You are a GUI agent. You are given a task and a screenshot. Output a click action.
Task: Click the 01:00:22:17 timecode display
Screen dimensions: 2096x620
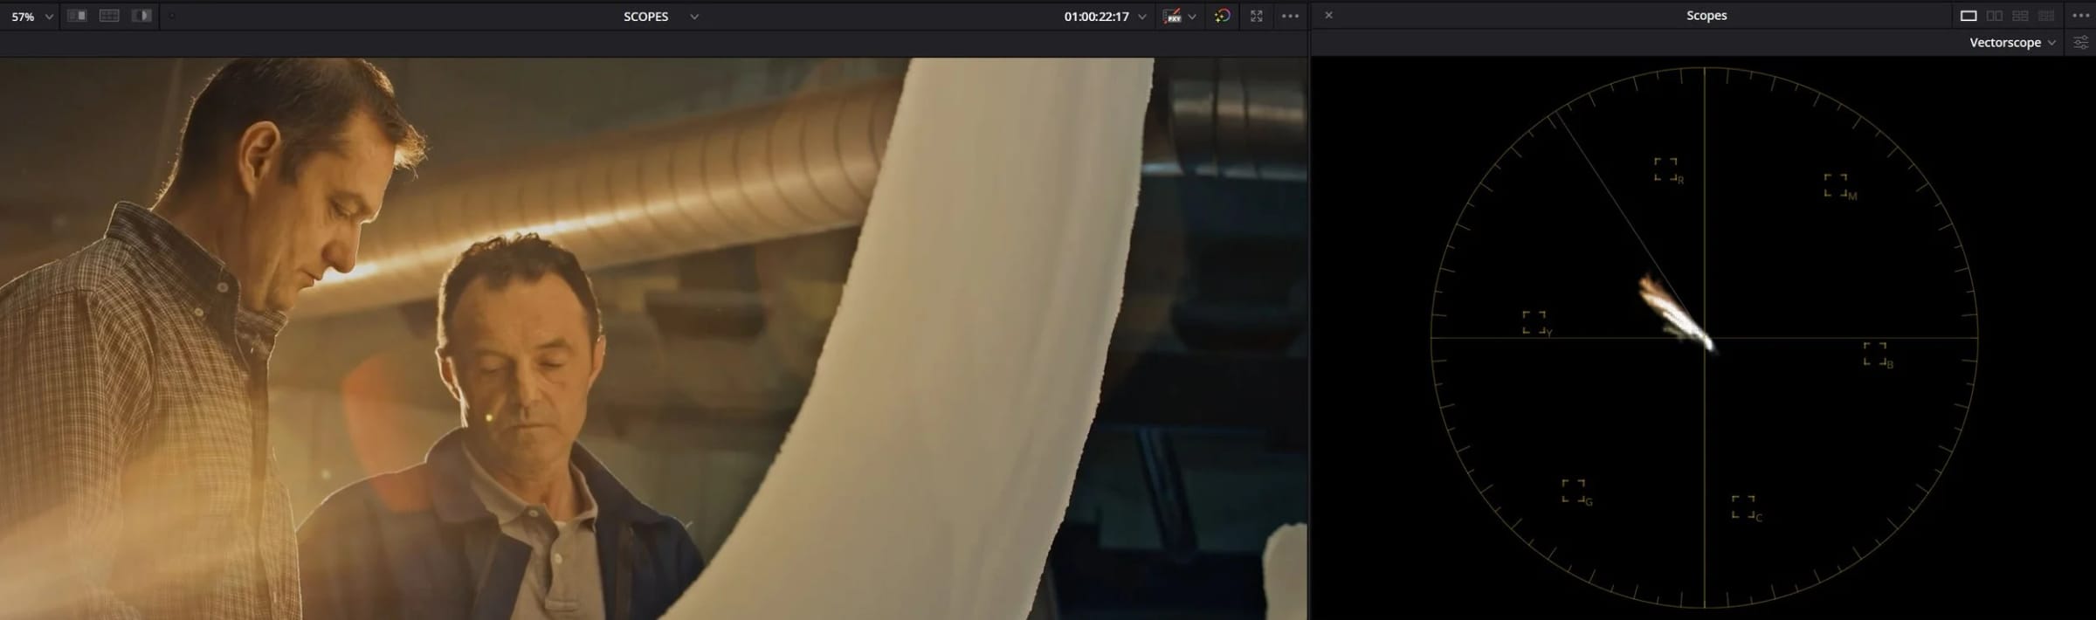coord(1096,17)
